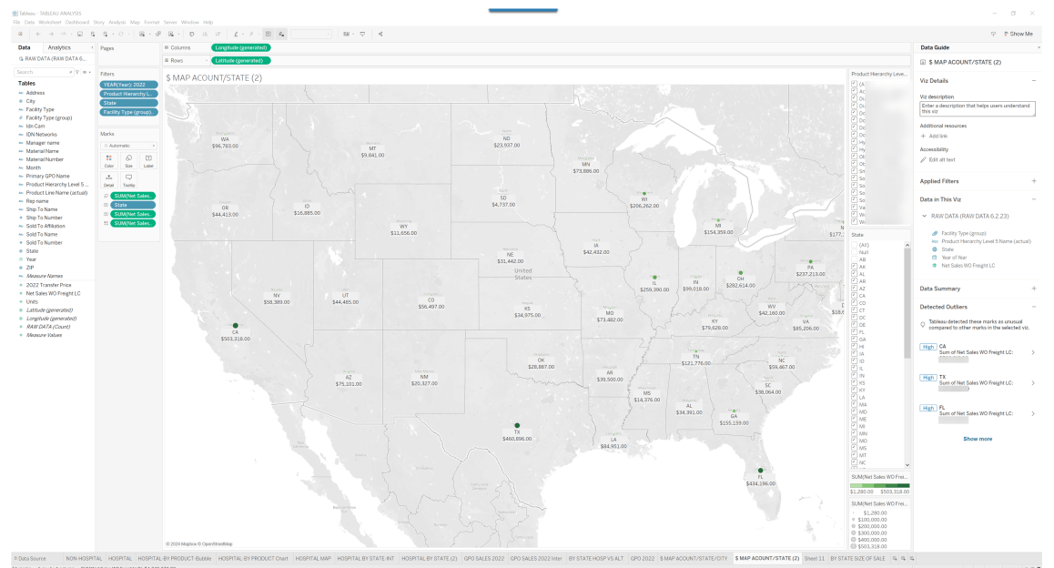Click the Color button in Marks card
1054x568 pixels.
tap(109, 161)
